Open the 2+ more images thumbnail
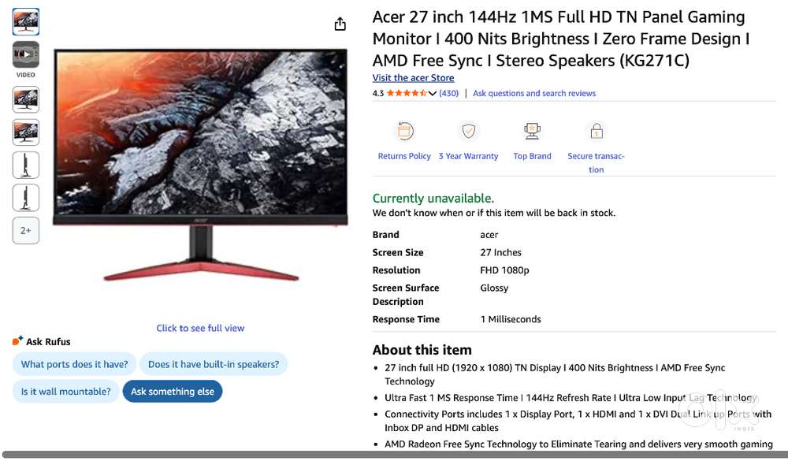 tap(26, 230)
